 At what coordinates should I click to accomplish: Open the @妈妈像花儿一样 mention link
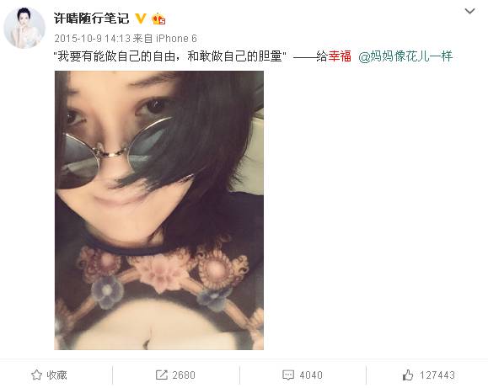[x=405, y=56]
